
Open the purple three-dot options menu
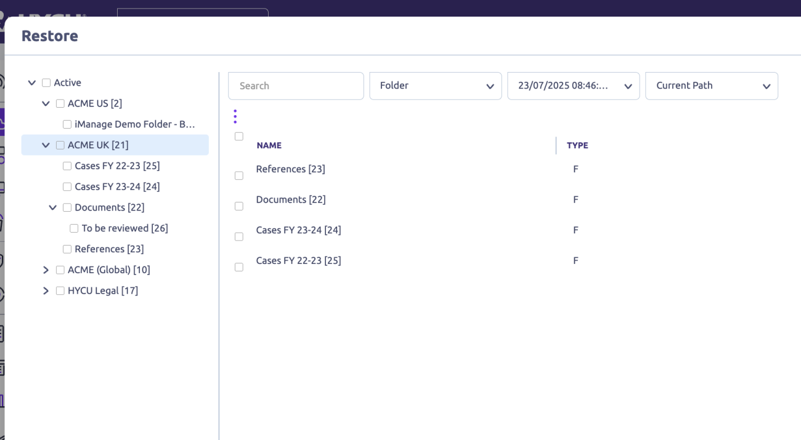click(235, 116)
